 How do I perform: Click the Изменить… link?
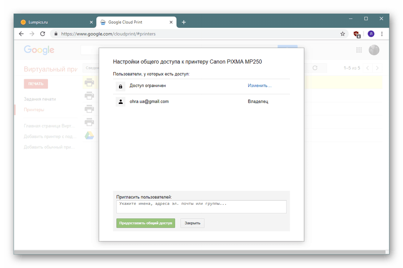(x=260, y=86)
